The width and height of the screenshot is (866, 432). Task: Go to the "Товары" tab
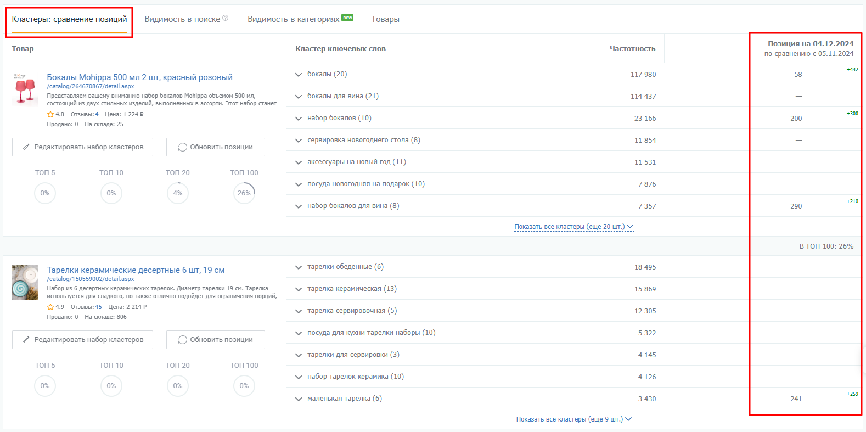click(385, 19)
